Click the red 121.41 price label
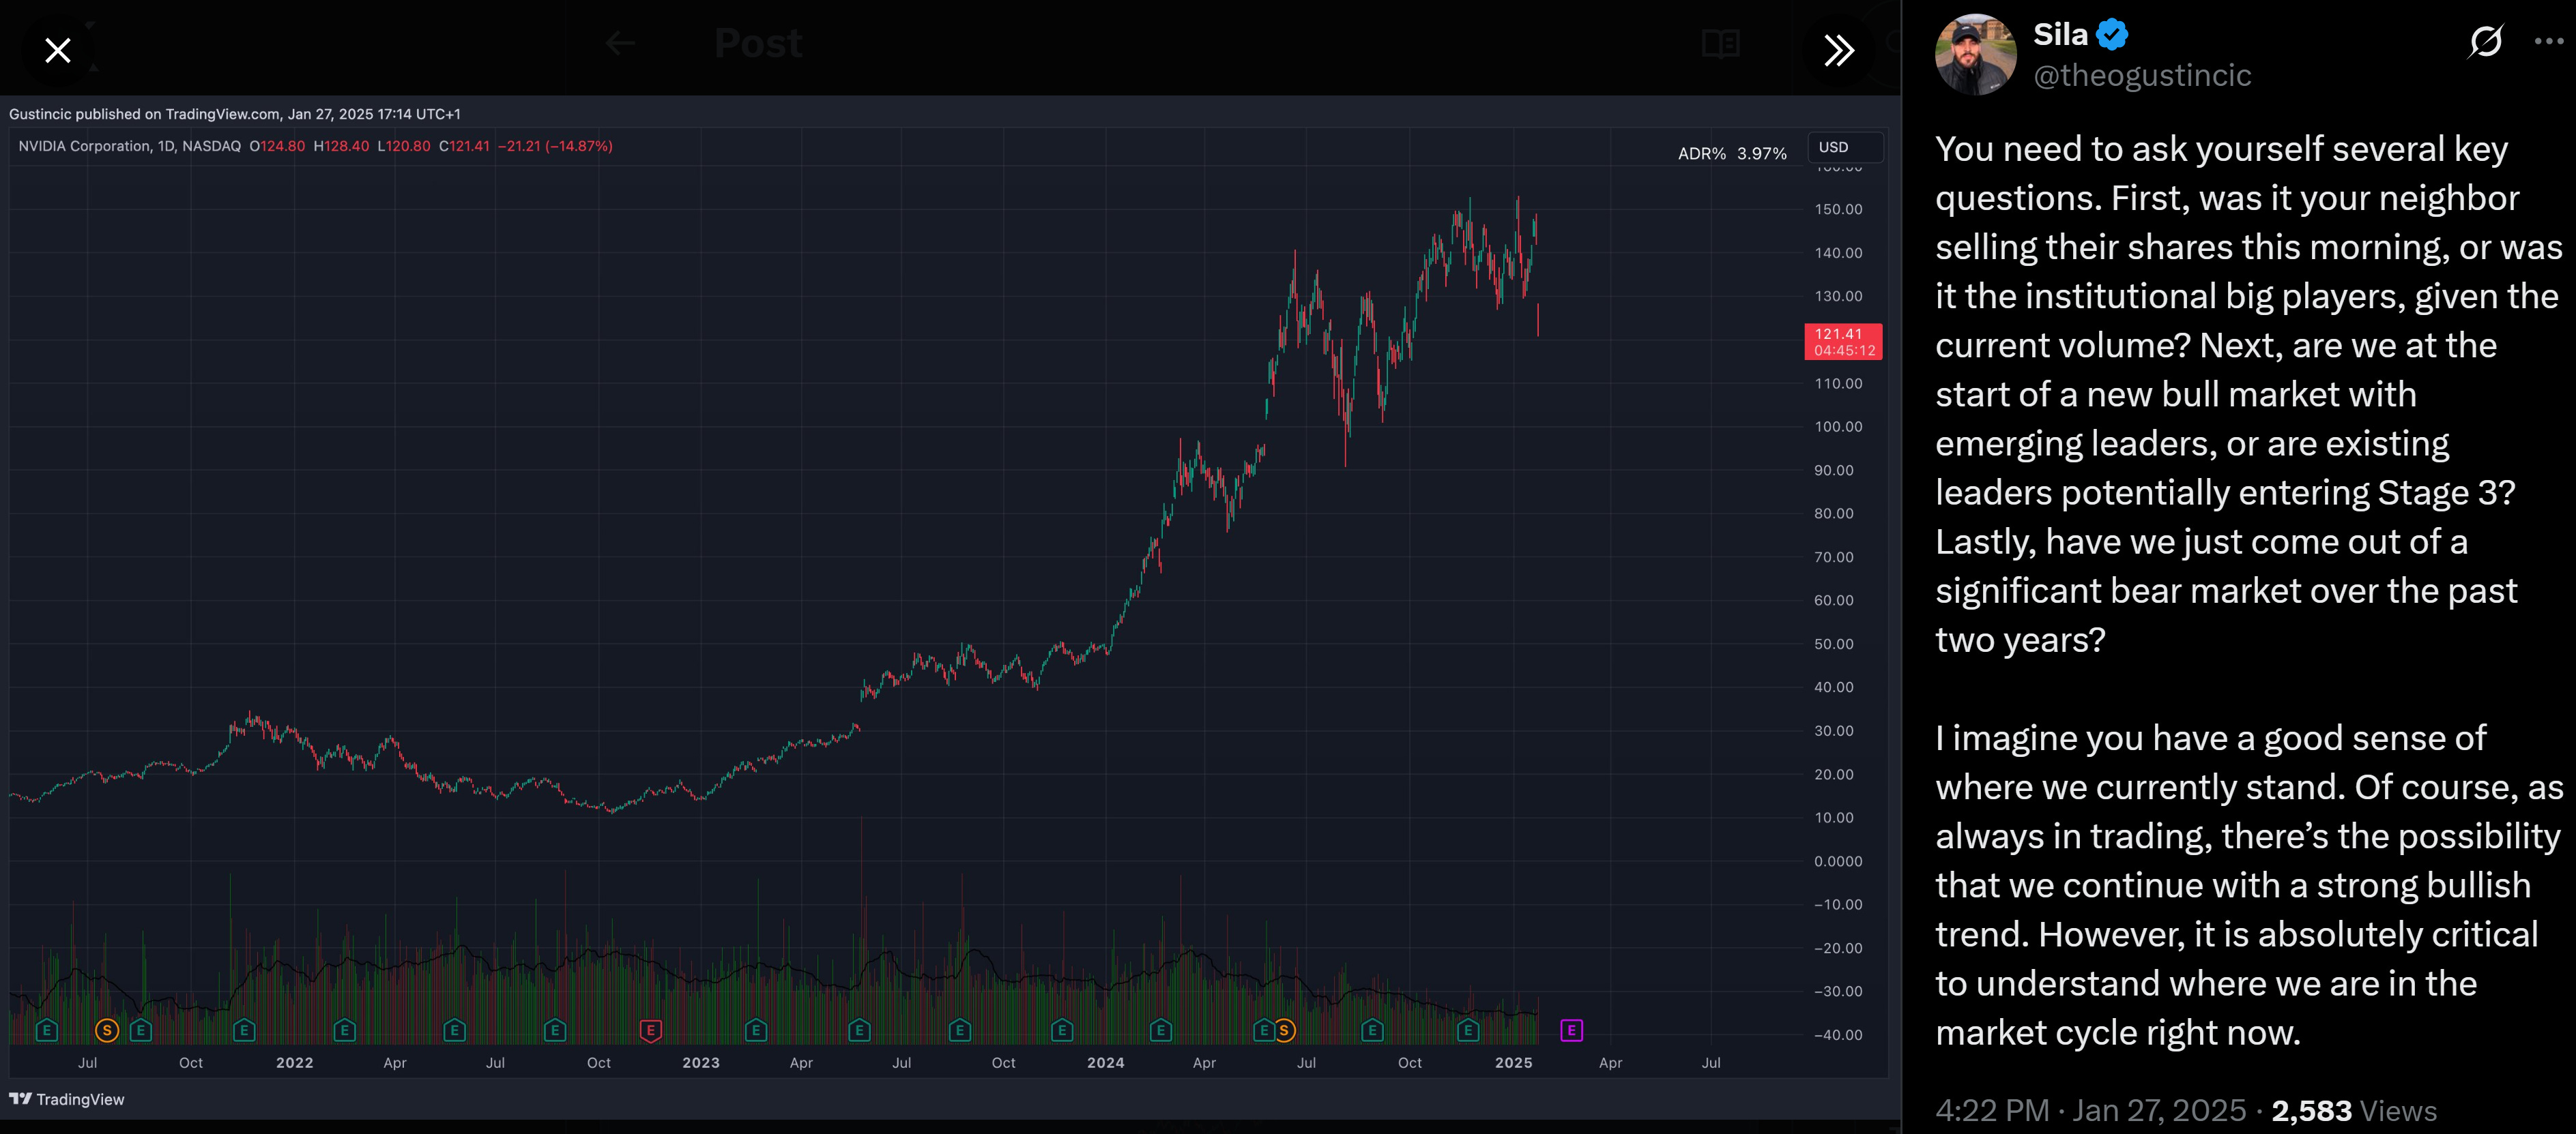Viewport: 2576px width, 1134px height. [x=1842, y=342]
